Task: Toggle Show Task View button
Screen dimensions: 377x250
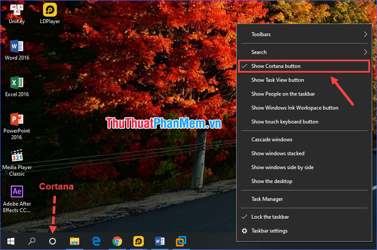Action: point(304,80)
